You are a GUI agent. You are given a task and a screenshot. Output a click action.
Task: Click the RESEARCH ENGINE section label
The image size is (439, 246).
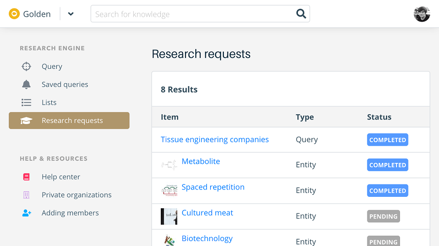coord(52,48)
